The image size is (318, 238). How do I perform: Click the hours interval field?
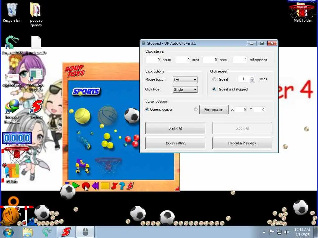[x=153, y=60]
